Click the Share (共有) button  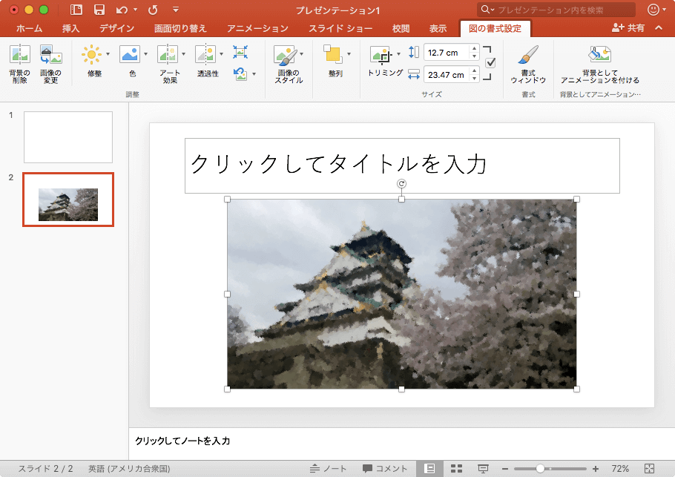click(x=628, y=28)
